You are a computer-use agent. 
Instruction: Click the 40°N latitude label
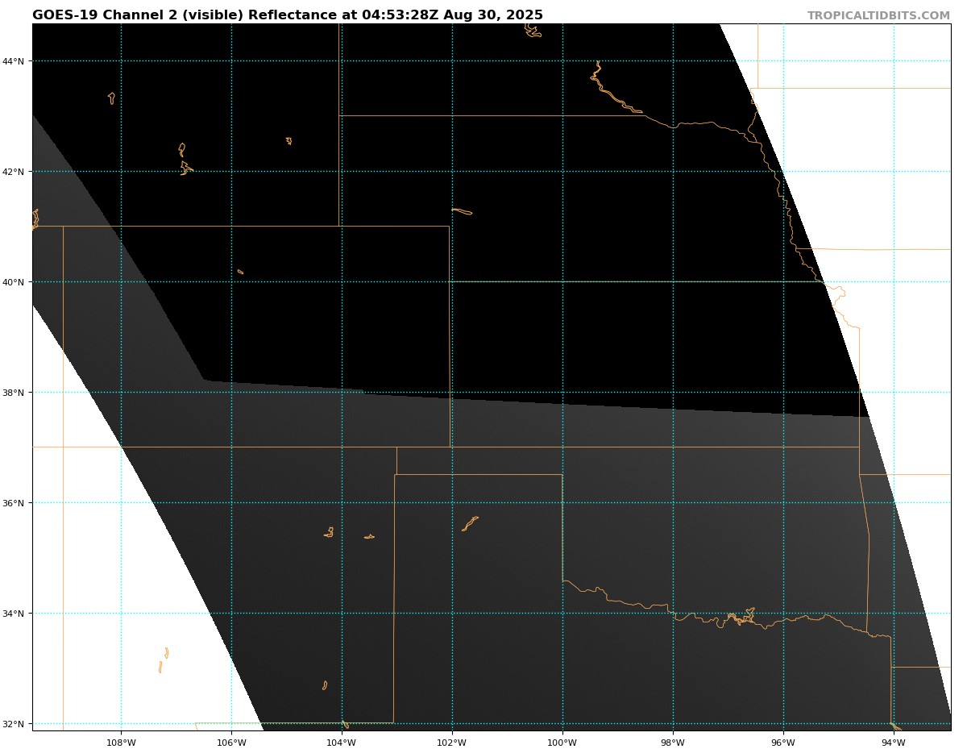14,282
